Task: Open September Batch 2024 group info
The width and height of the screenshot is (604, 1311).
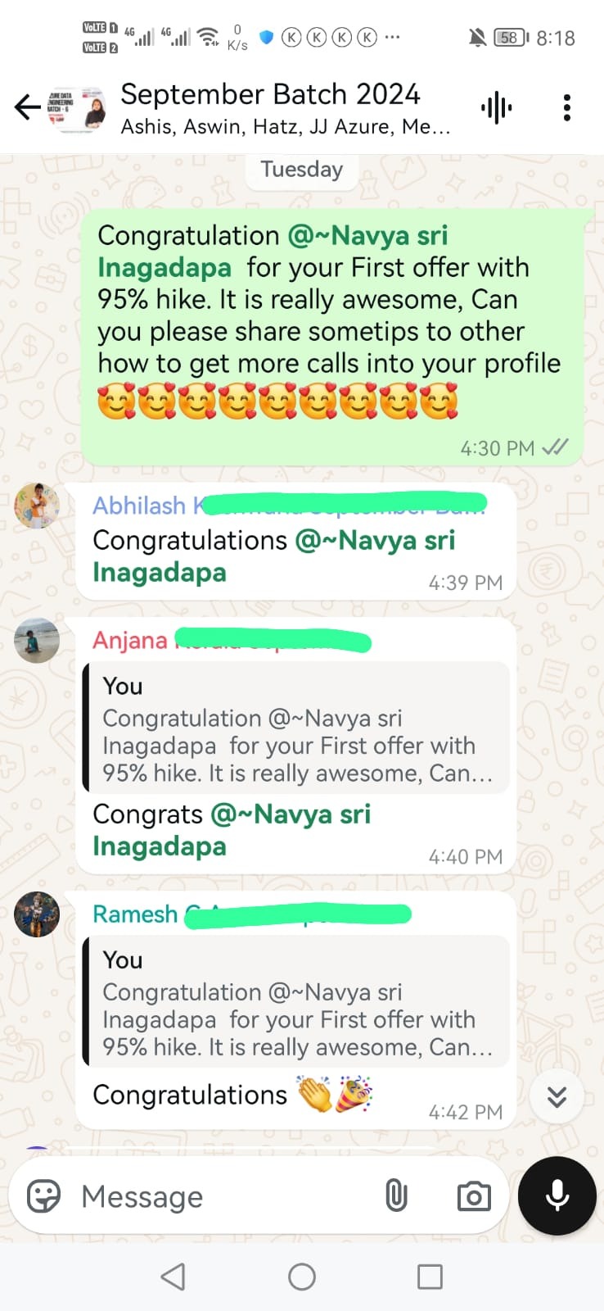Action: (x=286, y=107)
